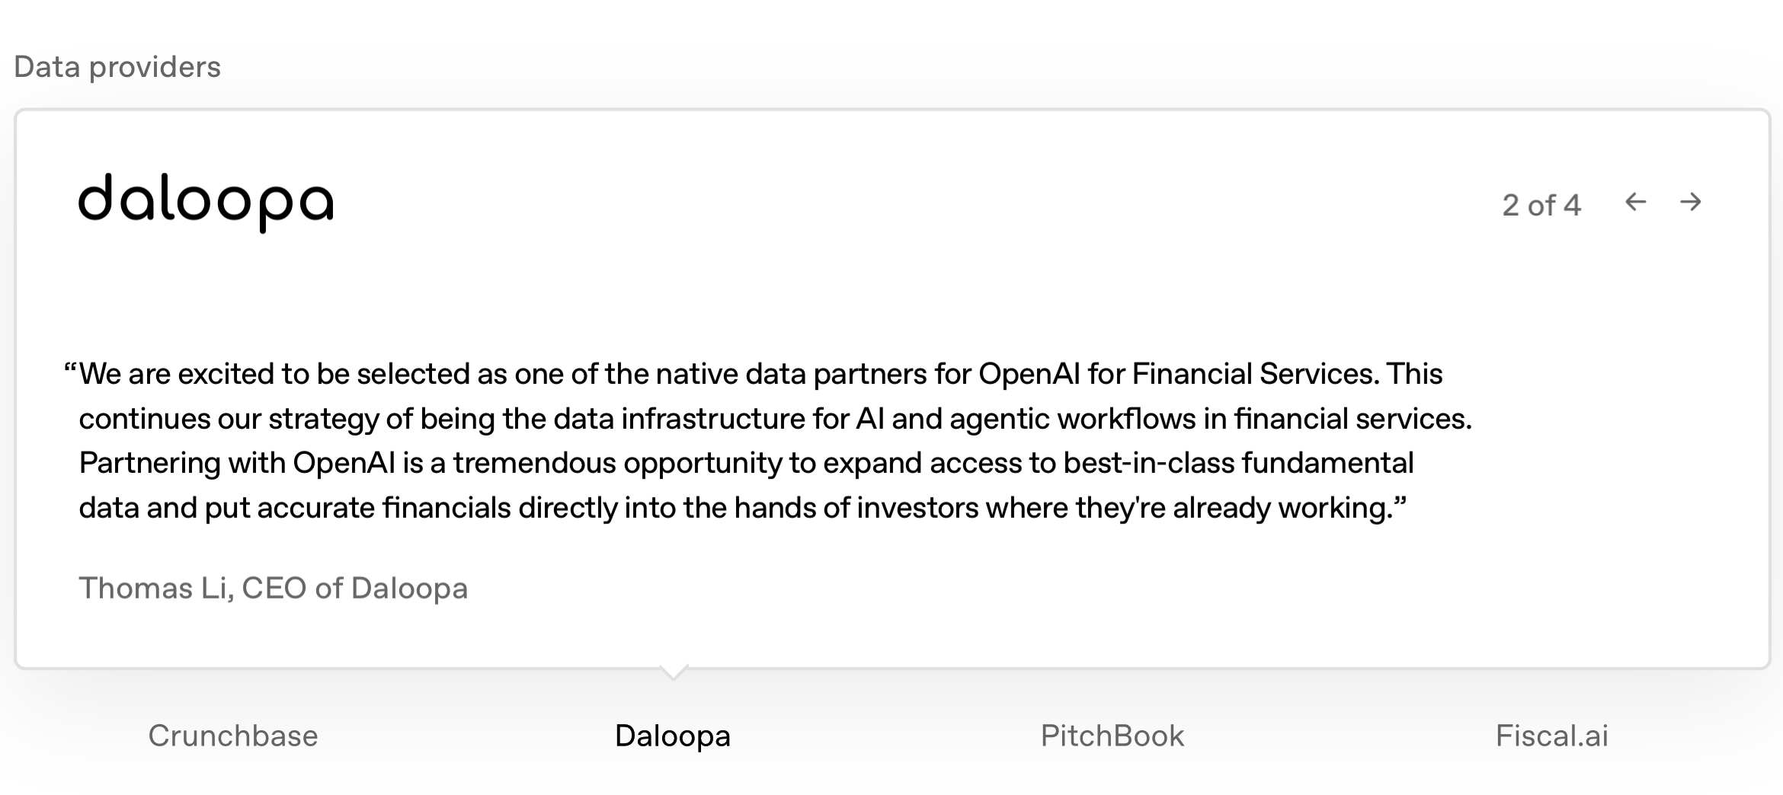Click the phrase "best-in-class fundamental"

[x=1239, y=463]
